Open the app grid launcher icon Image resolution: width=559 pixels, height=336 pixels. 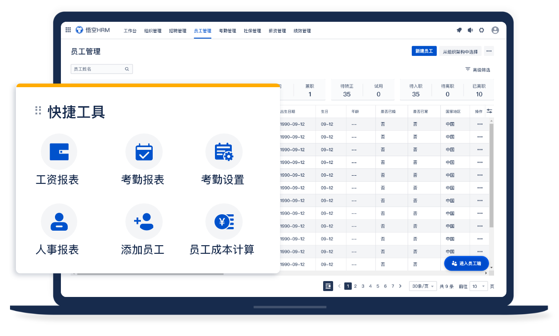(x=68, y=30)
